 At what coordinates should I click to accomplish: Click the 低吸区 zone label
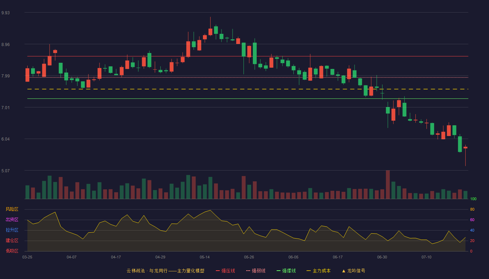click(x=12, y=251)
